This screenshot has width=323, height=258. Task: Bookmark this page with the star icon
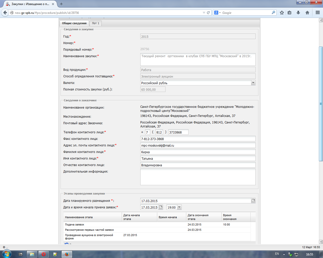(x=282, y=13)
